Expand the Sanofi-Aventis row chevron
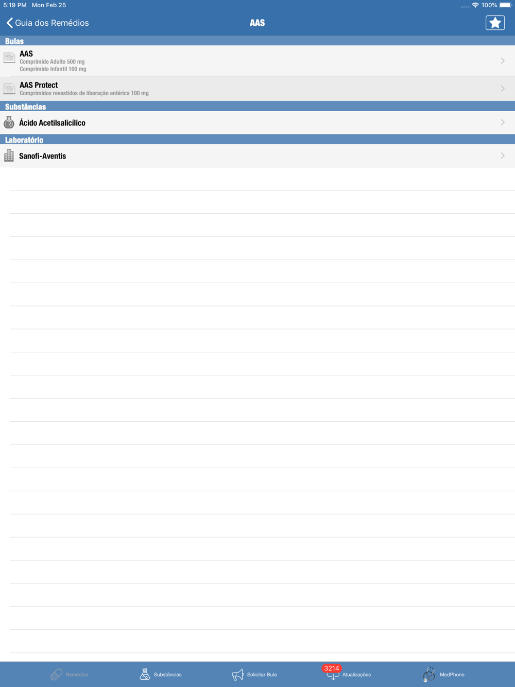 coord(503,156)
